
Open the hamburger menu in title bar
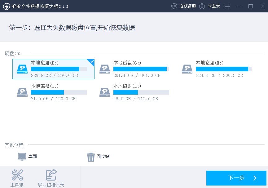[227, 6]
